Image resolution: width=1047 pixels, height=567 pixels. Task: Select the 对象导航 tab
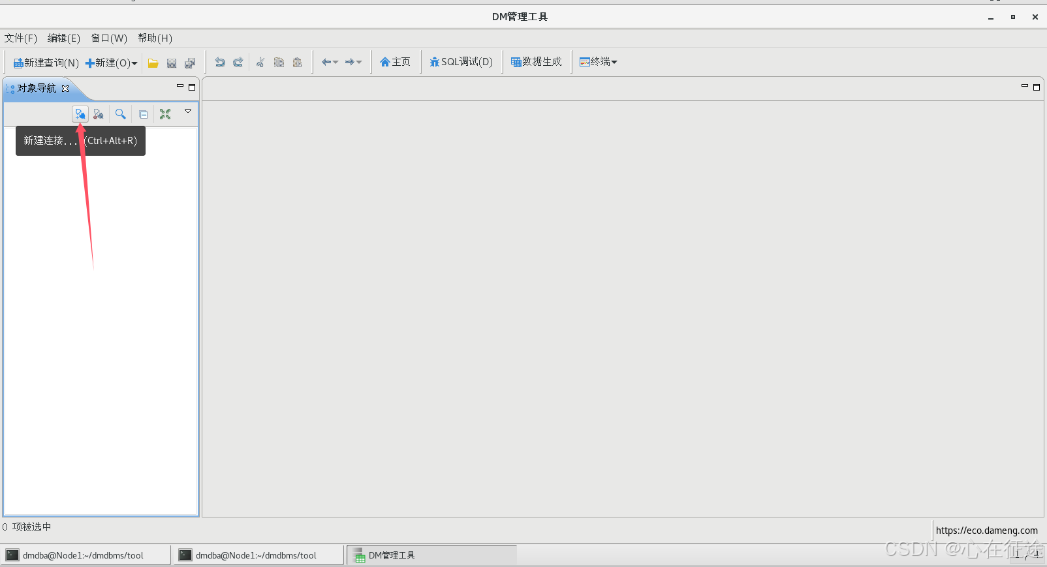(37, 88)
